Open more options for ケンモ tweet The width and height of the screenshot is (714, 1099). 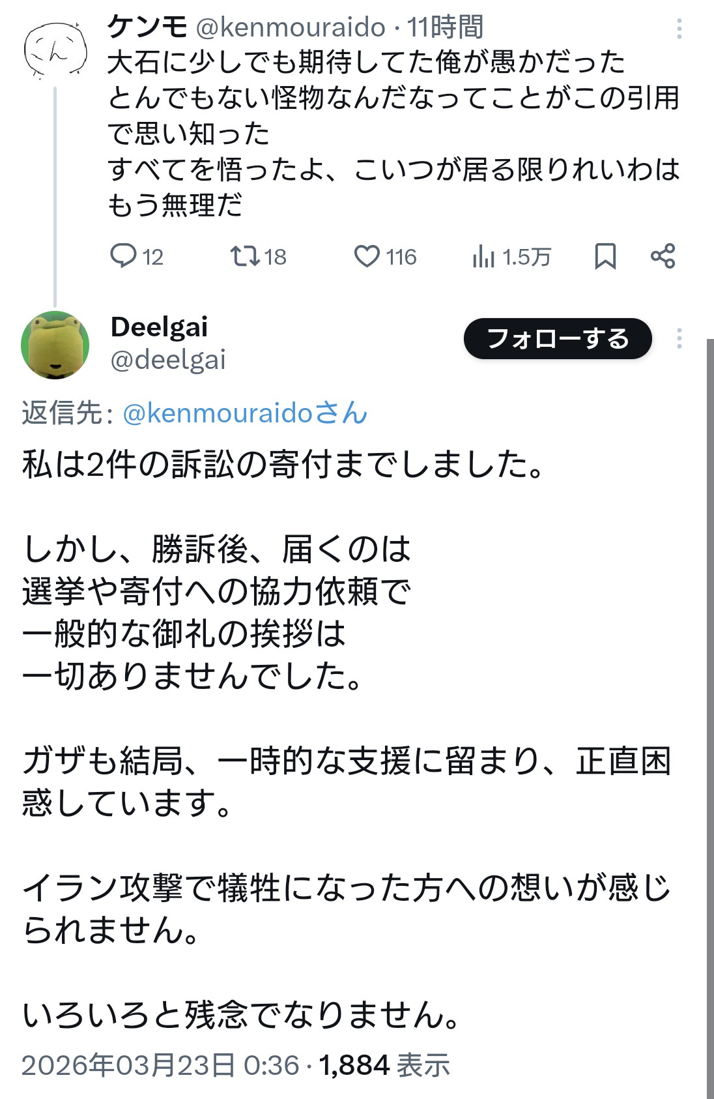point(679,29)
